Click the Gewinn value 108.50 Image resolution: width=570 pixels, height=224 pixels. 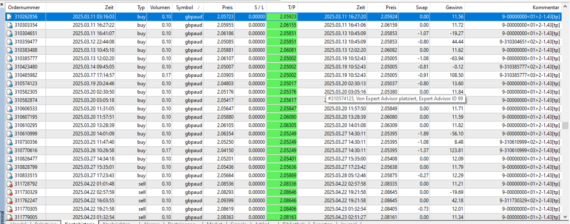point(456,75)
